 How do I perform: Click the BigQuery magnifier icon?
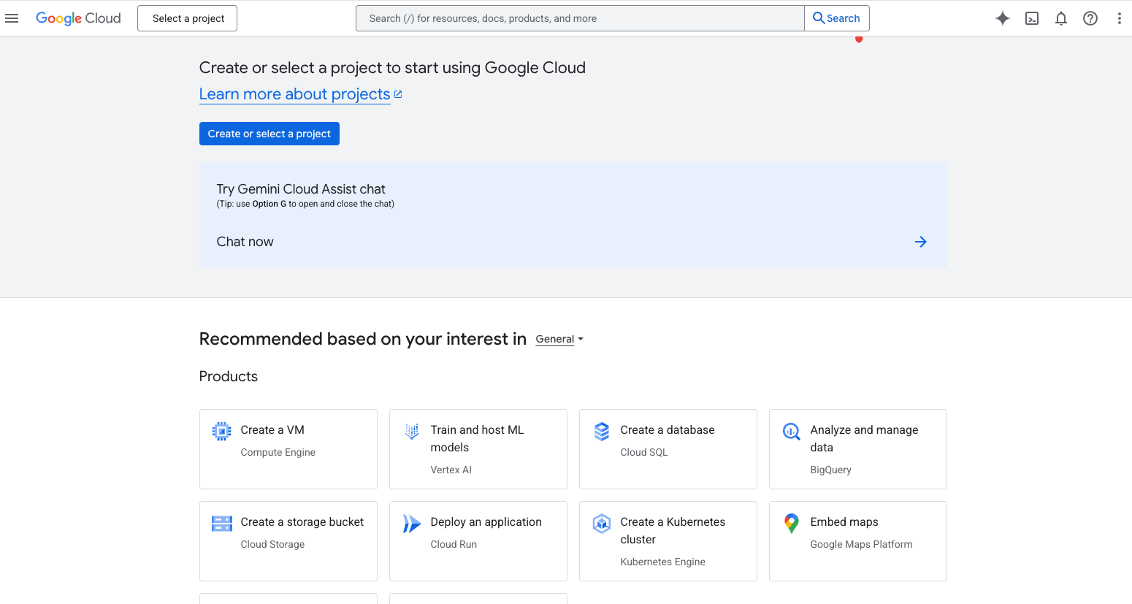coord(791,431)
